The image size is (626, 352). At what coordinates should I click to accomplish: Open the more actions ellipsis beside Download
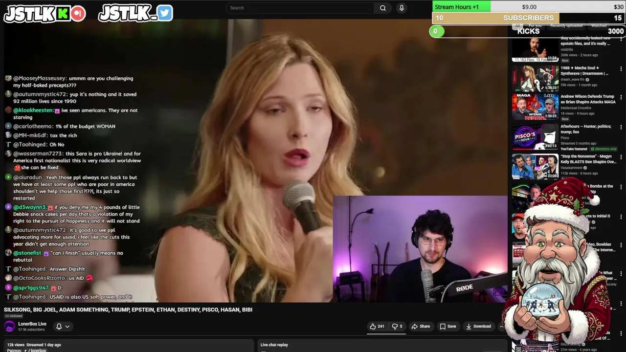point(501,327)
